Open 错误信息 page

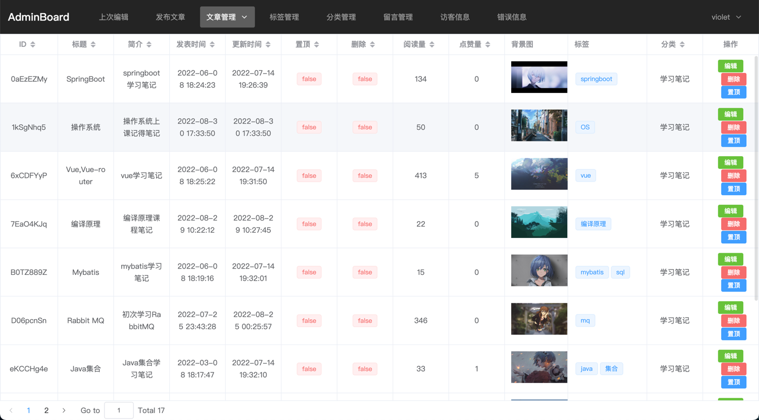point(512,17)
